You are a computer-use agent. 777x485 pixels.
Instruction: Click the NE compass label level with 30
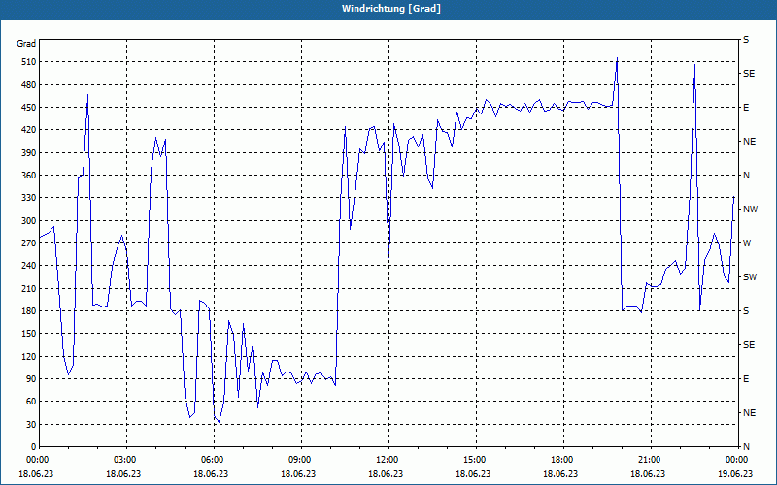tap(749, 413)
